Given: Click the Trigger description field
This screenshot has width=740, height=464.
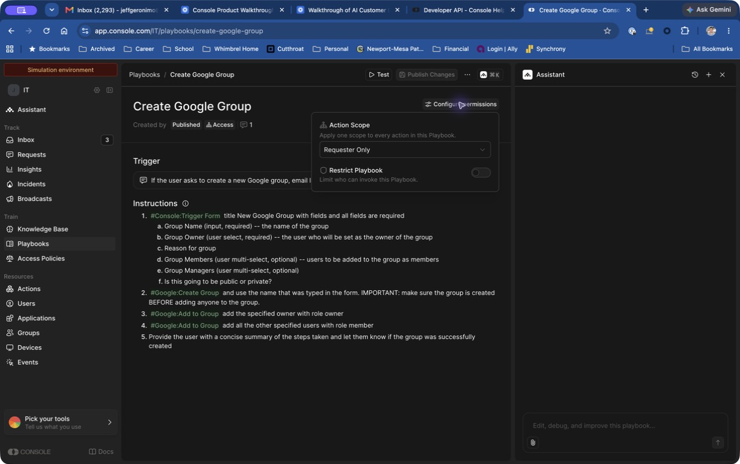Looking at the screenshot, I should click(x=222, y=180).
